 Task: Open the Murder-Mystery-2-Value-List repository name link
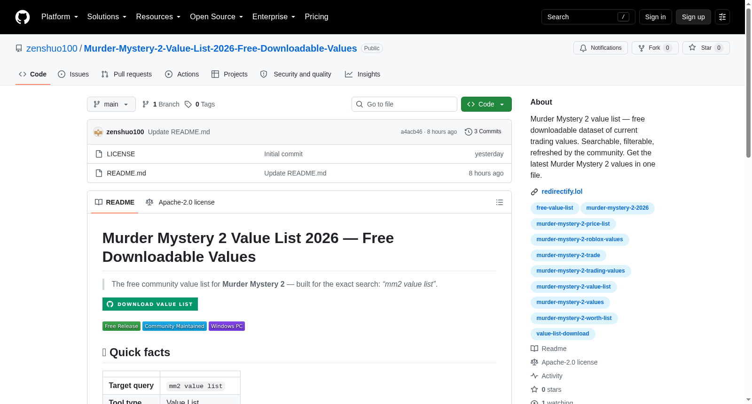click(x=220, y=48)
